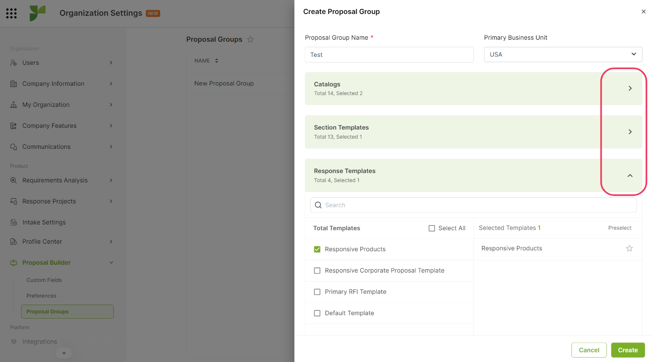Favorite Proposal Groups with the star icon

250,39
